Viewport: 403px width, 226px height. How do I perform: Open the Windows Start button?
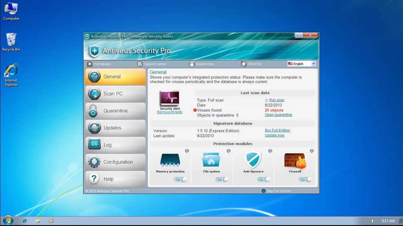8,221
